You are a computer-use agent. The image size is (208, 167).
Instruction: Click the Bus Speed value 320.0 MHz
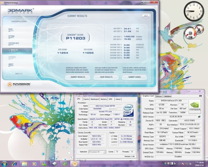[96, 142]
